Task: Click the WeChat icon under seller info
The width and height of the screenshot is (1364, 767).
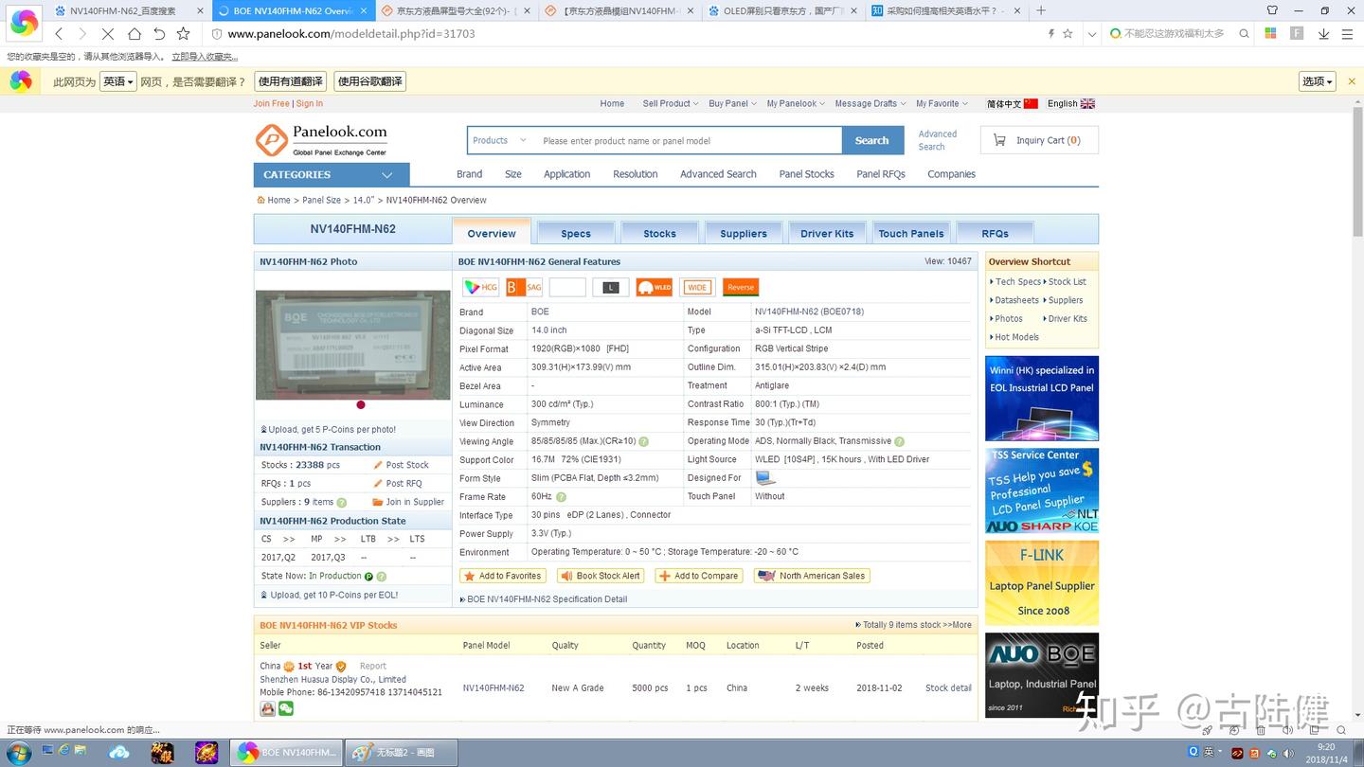Action: tap(286, 708)
